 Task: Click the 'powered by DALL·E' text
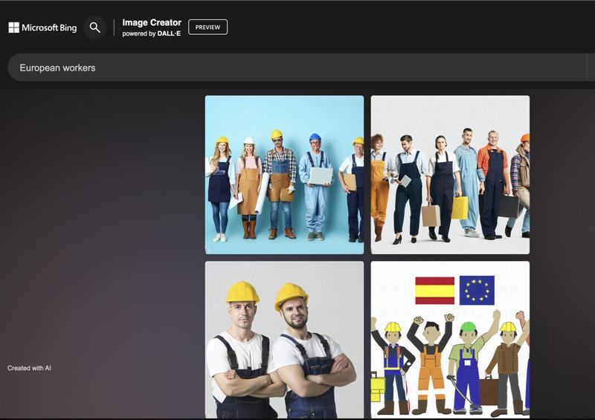[152, 33]
